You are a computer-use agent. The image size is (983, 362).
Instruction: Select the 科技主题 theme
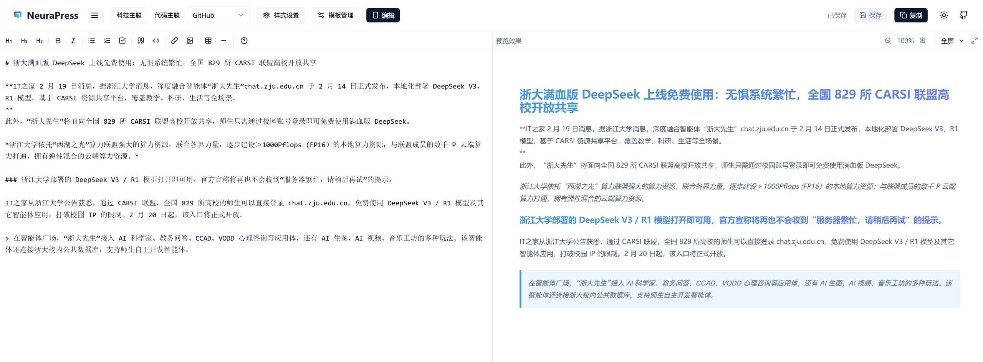click(x=129, y=15)
